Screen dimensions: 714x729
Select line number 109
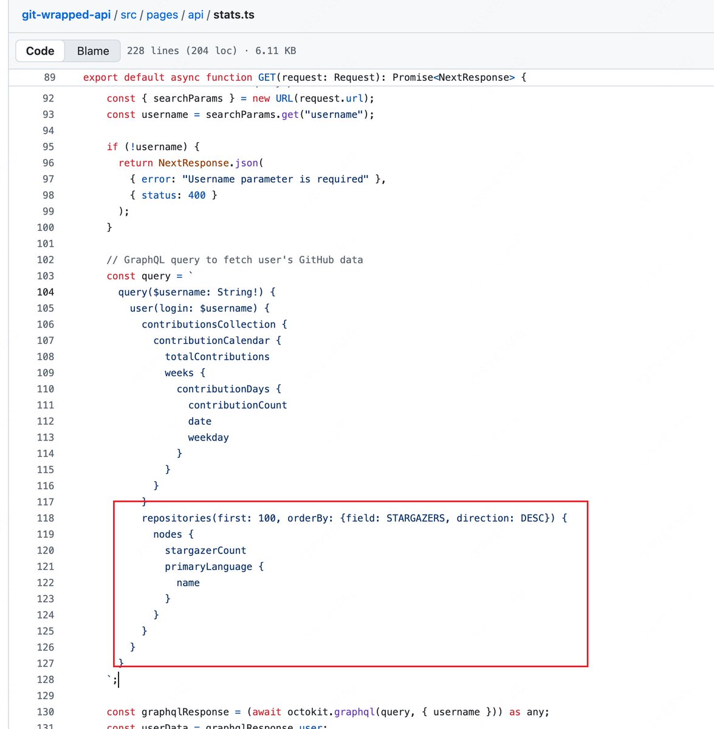click(46, 372)
